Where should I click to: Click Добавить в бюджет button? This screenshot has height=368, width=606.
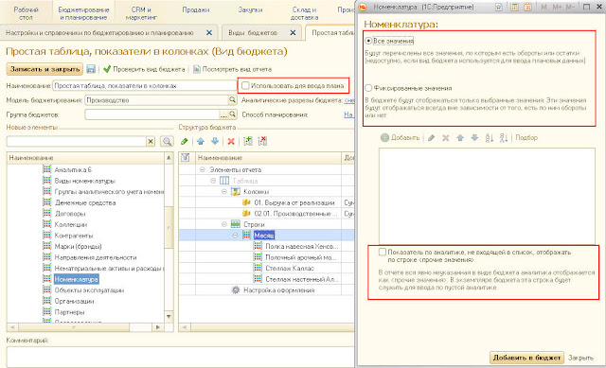(526, 358)
